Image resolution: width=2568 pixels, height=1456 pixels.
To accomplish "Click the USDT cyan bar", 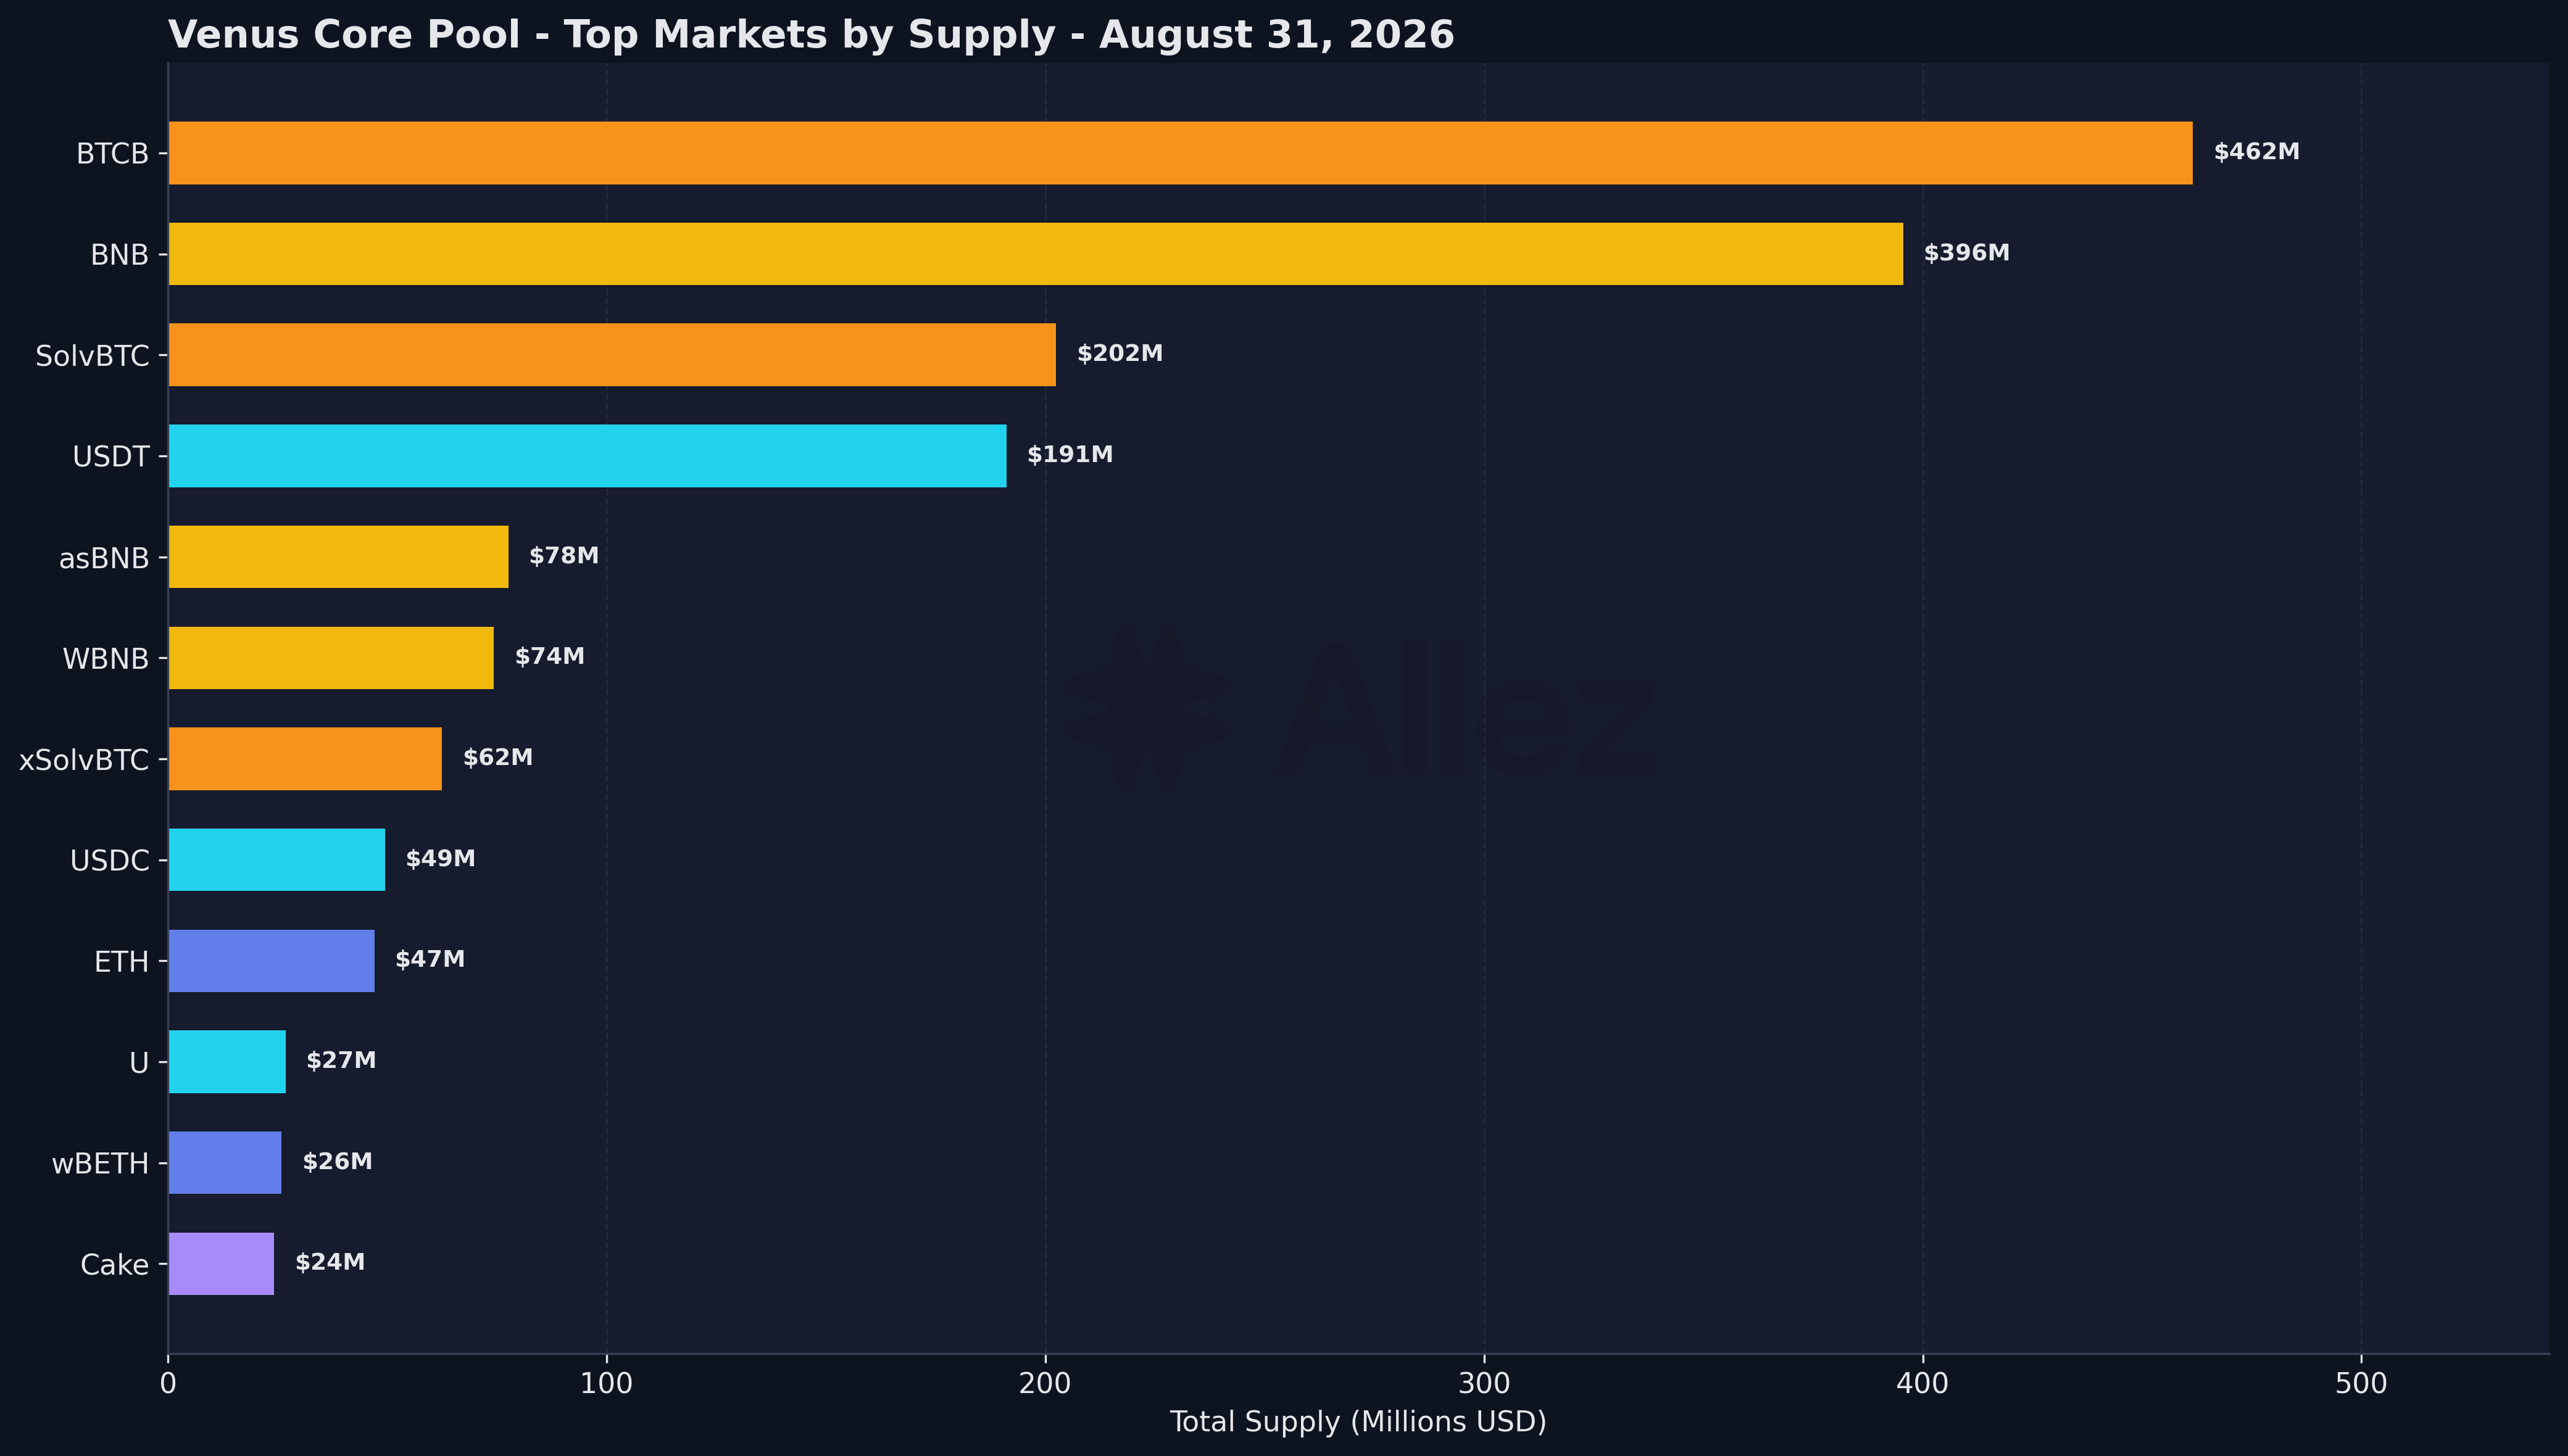I will point(588,456).
